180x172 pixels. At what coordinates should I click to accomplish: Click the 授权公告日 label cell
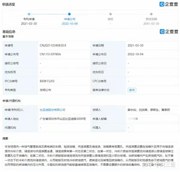click(x=108, y=63)
